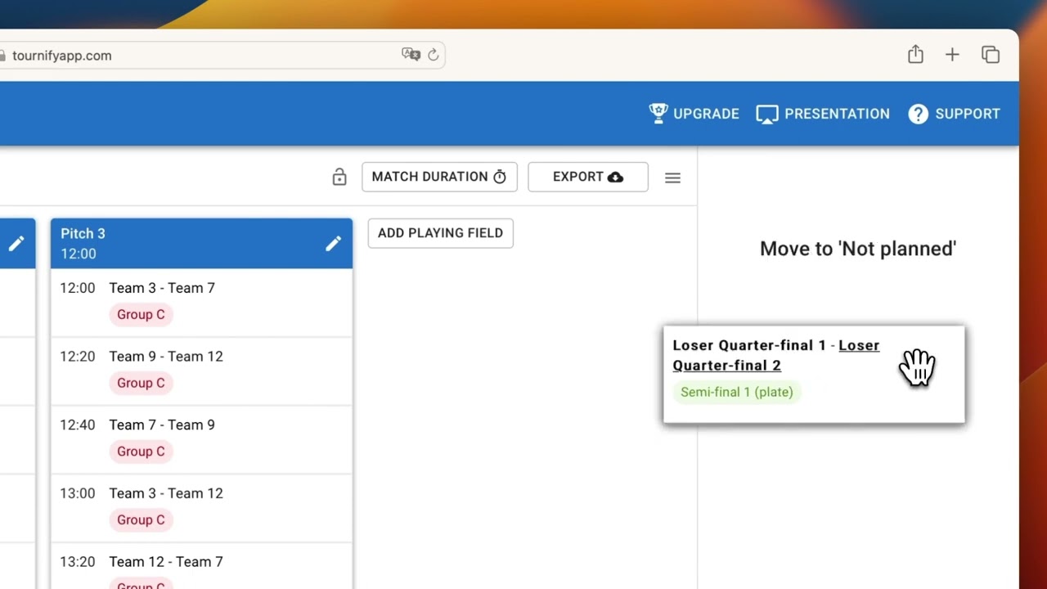Click the Loser Quarter-final match card

tap(814, 375)
